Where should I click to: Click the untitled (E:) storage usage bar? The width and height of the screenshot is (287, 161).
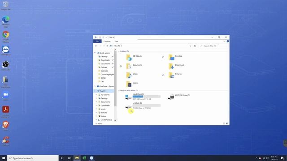coord(147,106)
